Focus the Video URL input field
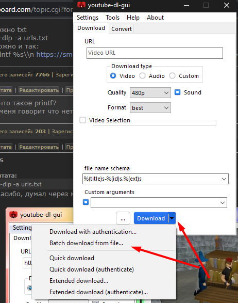238x303 pixels. 155,53
